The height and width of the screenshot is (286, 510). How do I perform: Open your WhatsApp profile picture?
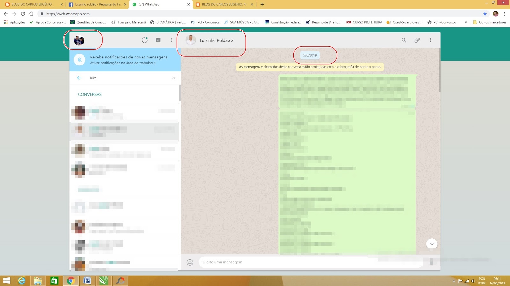tap(79, 40)
